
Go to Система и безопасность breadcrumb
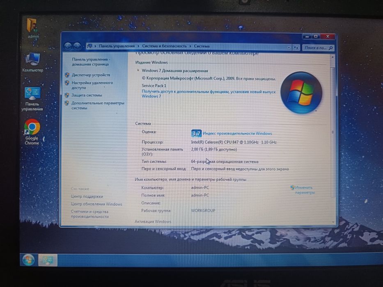pyautogui.click(x=164, y=46)
